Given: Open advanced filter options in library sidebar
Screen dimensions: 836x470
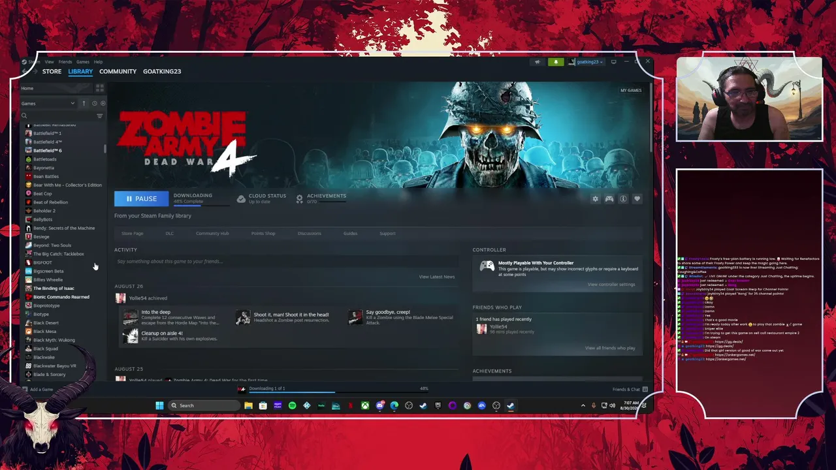Looking at the screenshot, I should (x=100, y=116).
